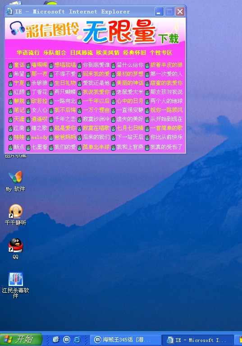Click the song link 两只蝴蝶
Viewport: 242px width, 346px height.
(x=65, y=92)
